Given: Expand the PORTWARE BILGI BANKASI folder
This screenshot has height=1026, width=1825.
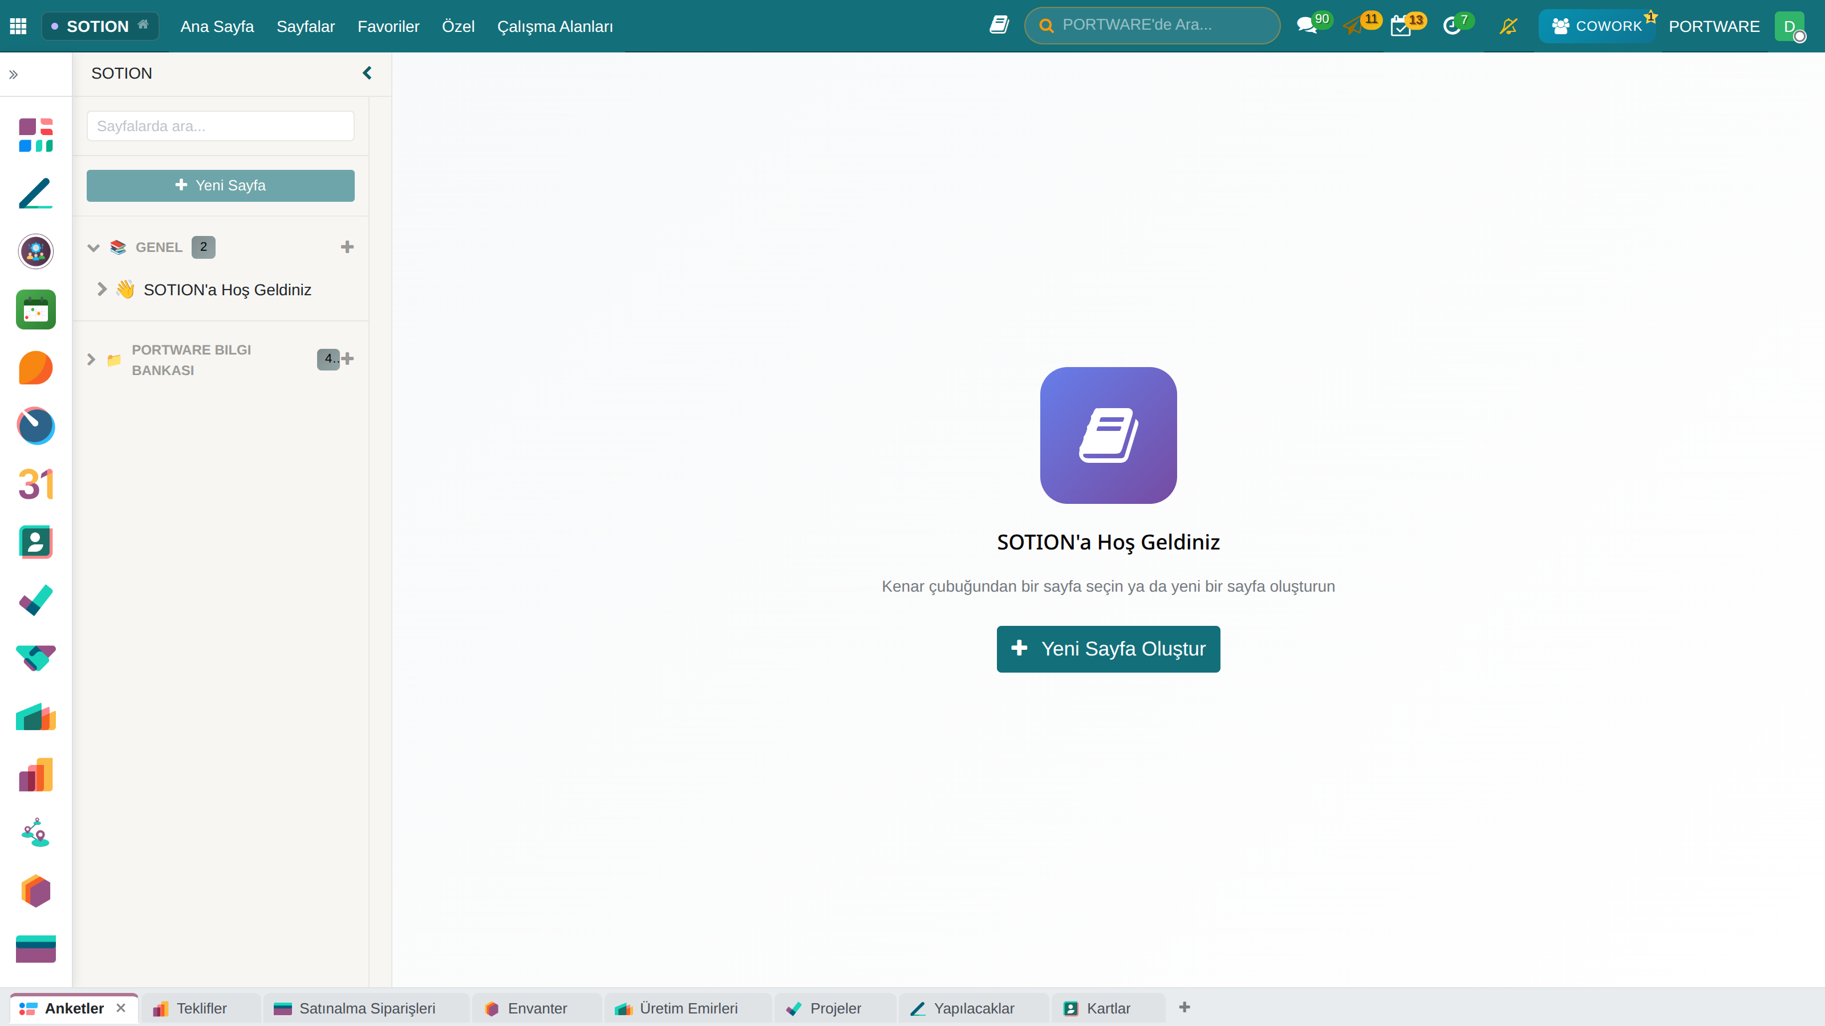Looking at the screenshot, I should point(91,359).
